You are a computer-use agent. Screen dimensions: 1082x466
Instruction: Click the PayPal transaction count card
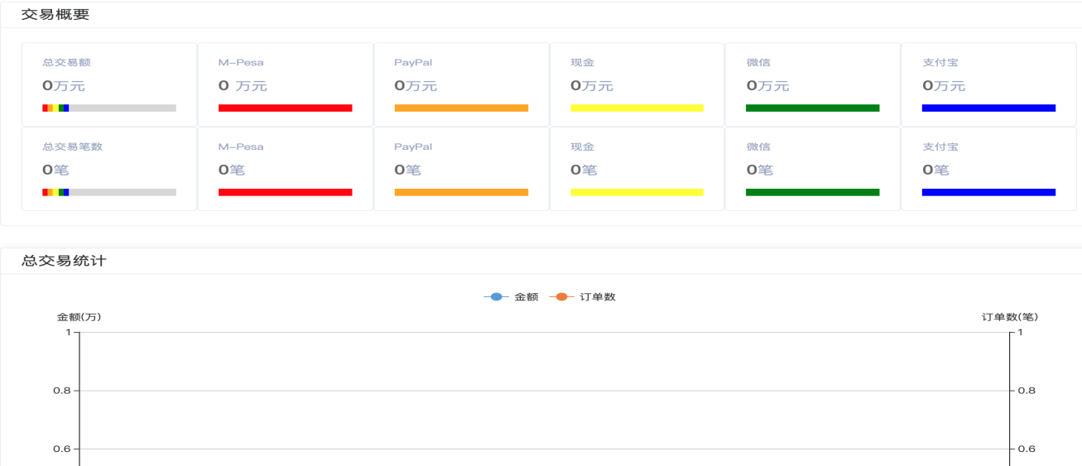[461, 168]
